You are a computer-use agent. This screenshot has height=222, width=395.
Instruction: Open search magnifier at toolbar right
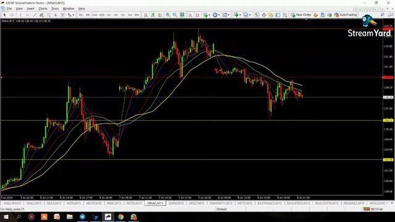(x=382, y=15)
